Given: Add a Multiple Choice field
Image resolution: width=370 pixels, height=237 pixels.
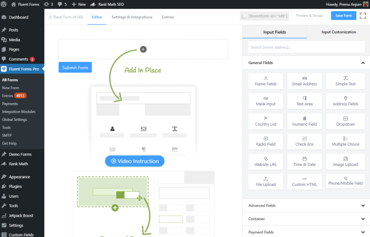Looking at the screenshot, I should pyautogui.click(x=345, y=141).
